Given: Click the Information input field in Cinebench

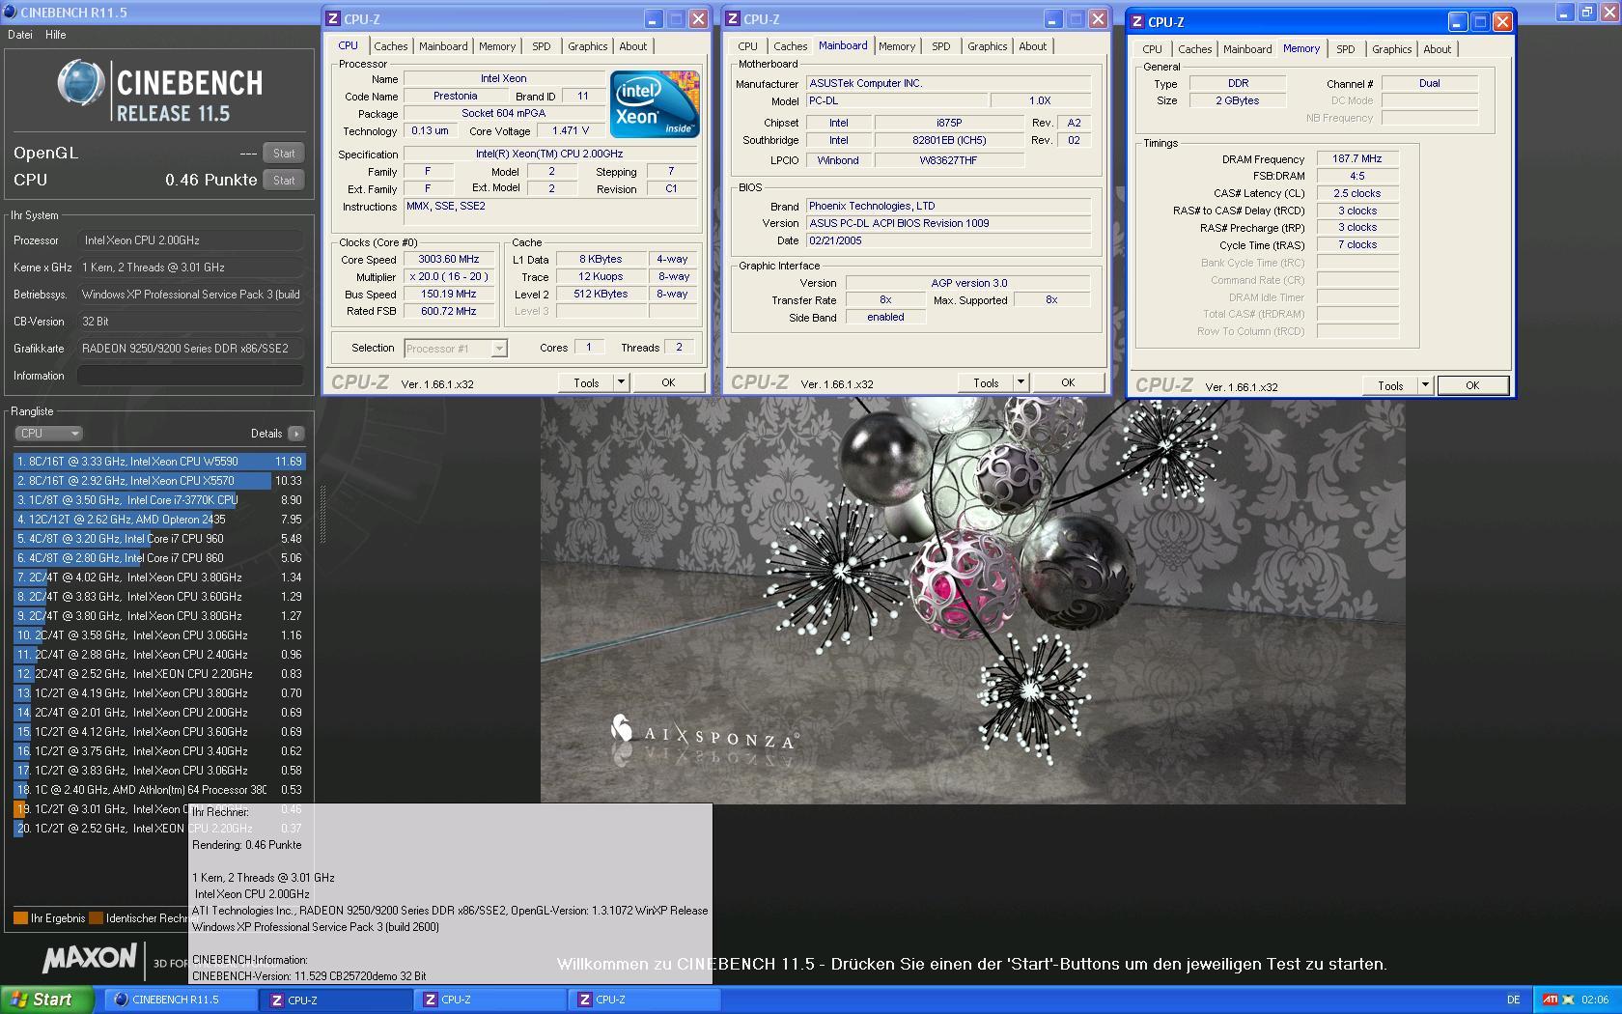Looking at the screenshot, I should [x=190, y=376].
